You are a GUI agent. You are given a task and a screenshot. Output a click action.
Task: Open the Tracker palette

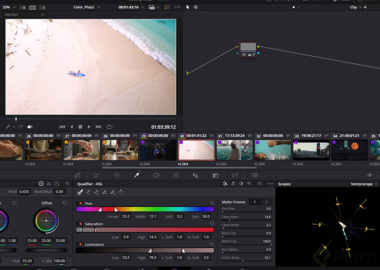click(176, 175)
